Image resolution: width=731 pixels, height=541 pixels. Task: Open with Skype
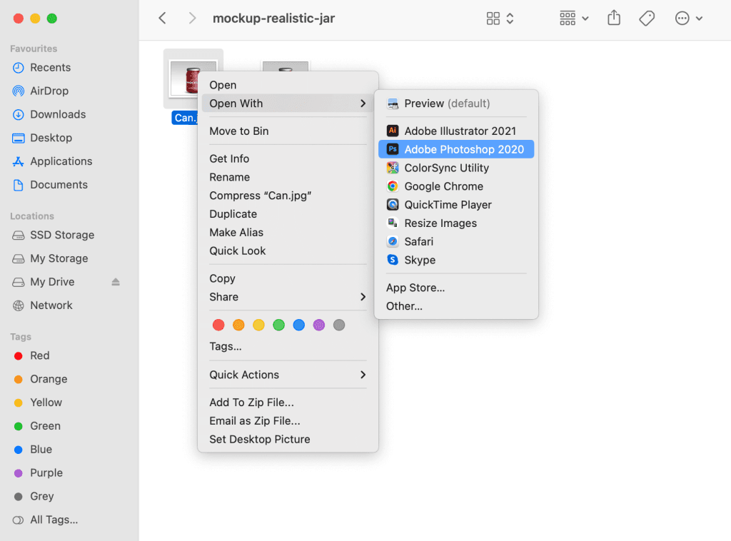pyautogui.click(x=456, y=260)
